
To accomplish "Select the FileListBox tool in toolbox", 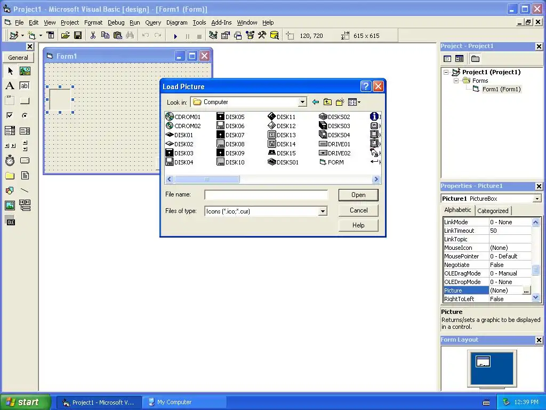I will coord(25,175).
